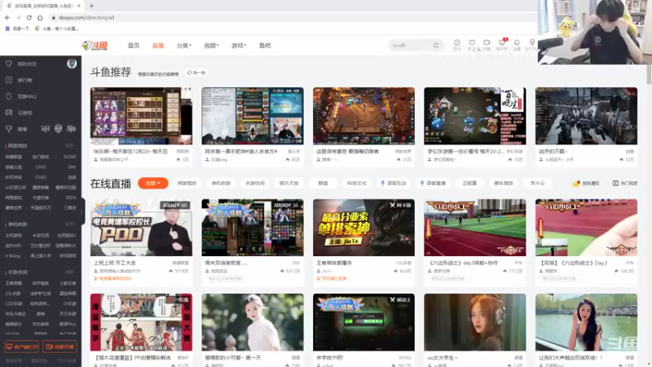This screenshot has height=367, width=652.
Task: Expand the 游戏 games dropdown
Action: (239, 46)
